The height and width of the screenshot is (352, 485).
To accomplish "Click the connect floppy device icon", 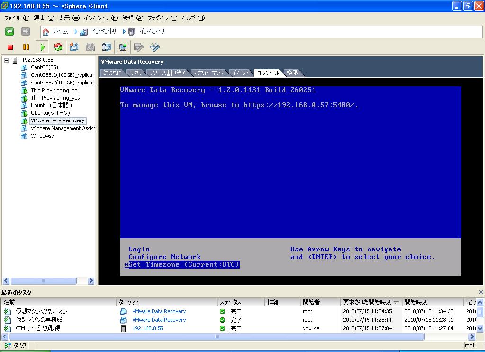I will click(x=139, y=47).
